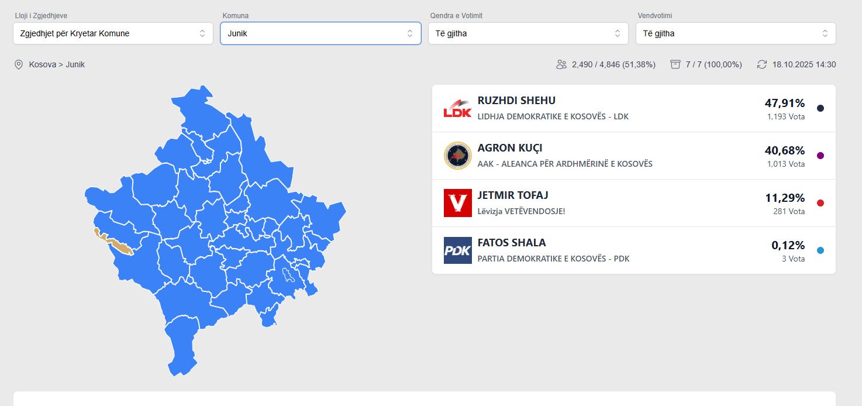Image resolution: width=862 pixels, height=406 pixels.
Task: Click the ballot box counted icon
Action: coord(675,64)
